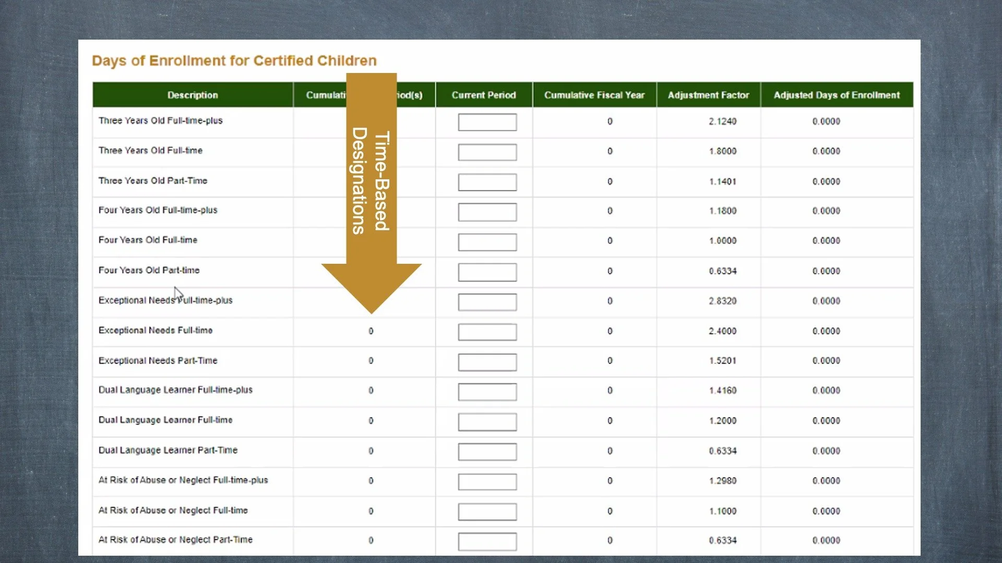Select the Current Period field for Three Years Old Full-time
The image size is (1002, 563).
[486, 152]
